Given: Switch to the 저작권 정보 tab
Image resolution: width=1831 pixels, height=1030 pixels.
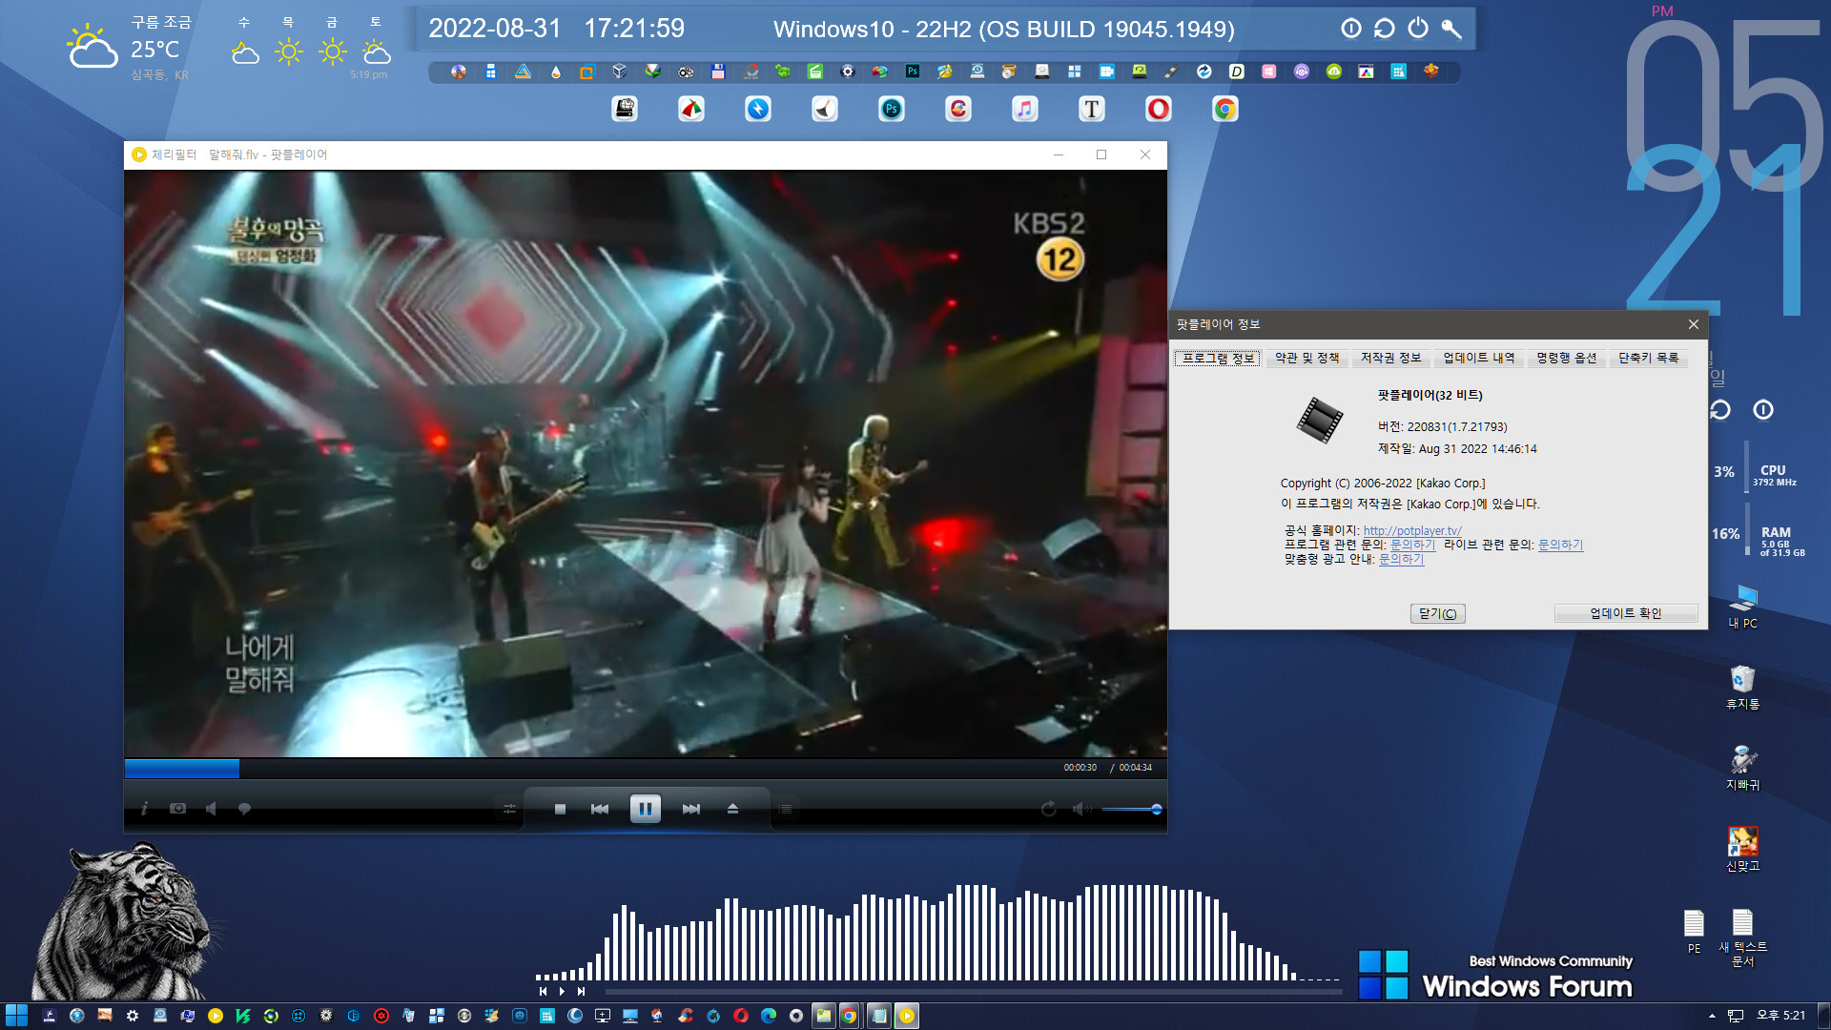Looking at the screenshot, I should coord(1390,359).
